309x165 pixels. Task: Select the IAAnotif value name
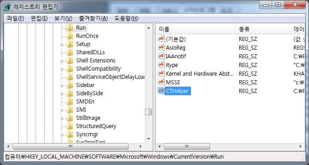tap(176, 56)
